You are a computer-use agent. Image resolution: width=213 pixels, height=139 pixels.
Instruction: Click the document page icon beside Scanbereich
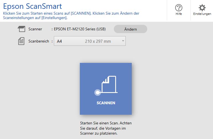(x=21, y=41)
